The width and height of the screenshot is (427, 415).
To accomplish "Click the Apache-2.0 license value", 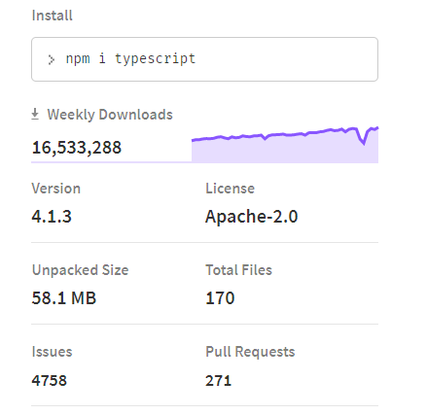I will (x=252, y=217).
